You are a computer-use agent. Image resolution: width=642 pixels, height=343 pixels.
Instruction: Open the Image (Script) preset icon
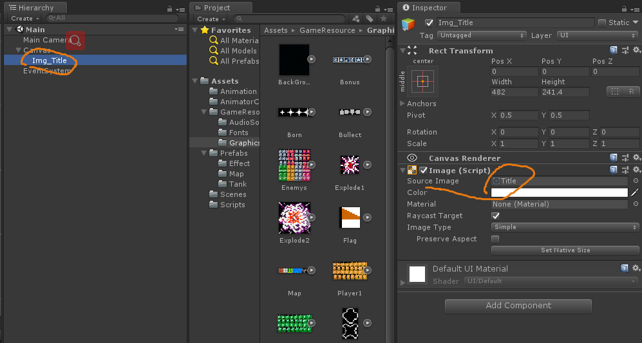coord(625,169)
